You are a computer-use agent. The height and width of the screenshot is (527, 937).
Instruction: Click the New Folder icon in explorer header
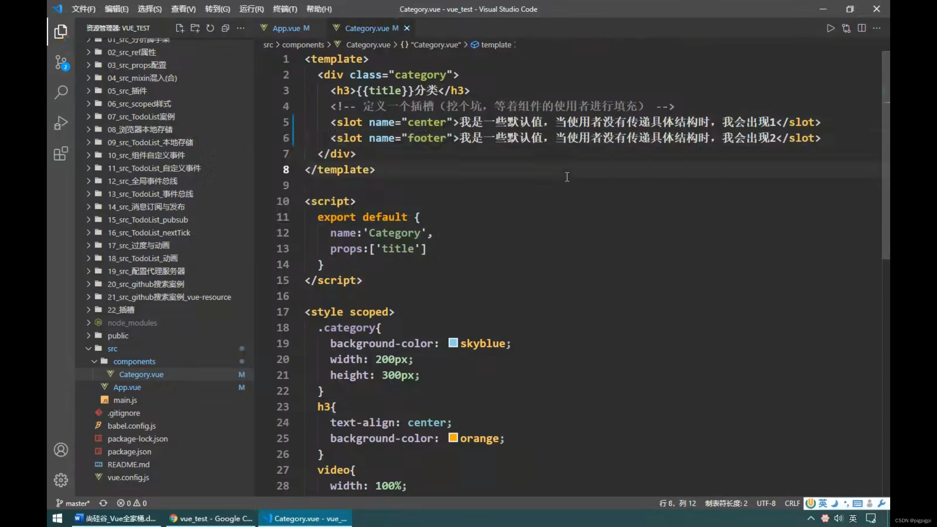click(195, 28)
